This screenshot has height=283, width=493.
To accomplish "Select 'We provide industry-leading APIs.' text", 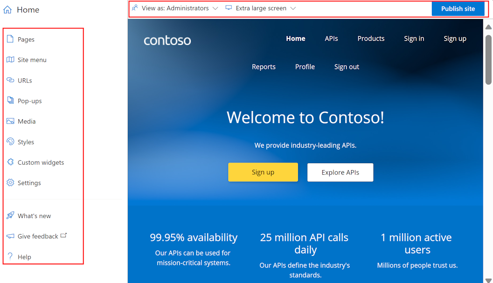I will [306, 145].
